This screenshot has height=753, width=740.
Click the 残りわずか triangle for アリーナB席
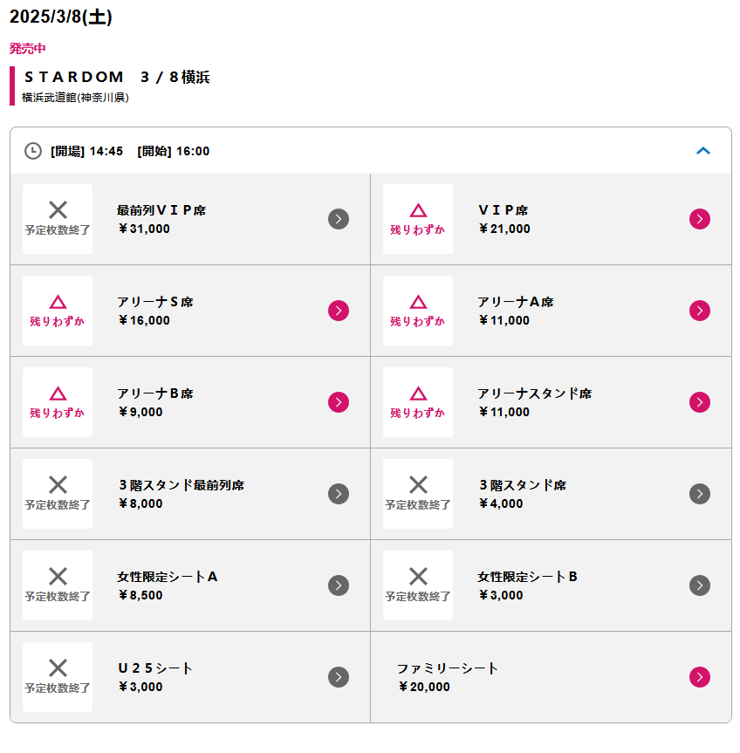[58, 394]
